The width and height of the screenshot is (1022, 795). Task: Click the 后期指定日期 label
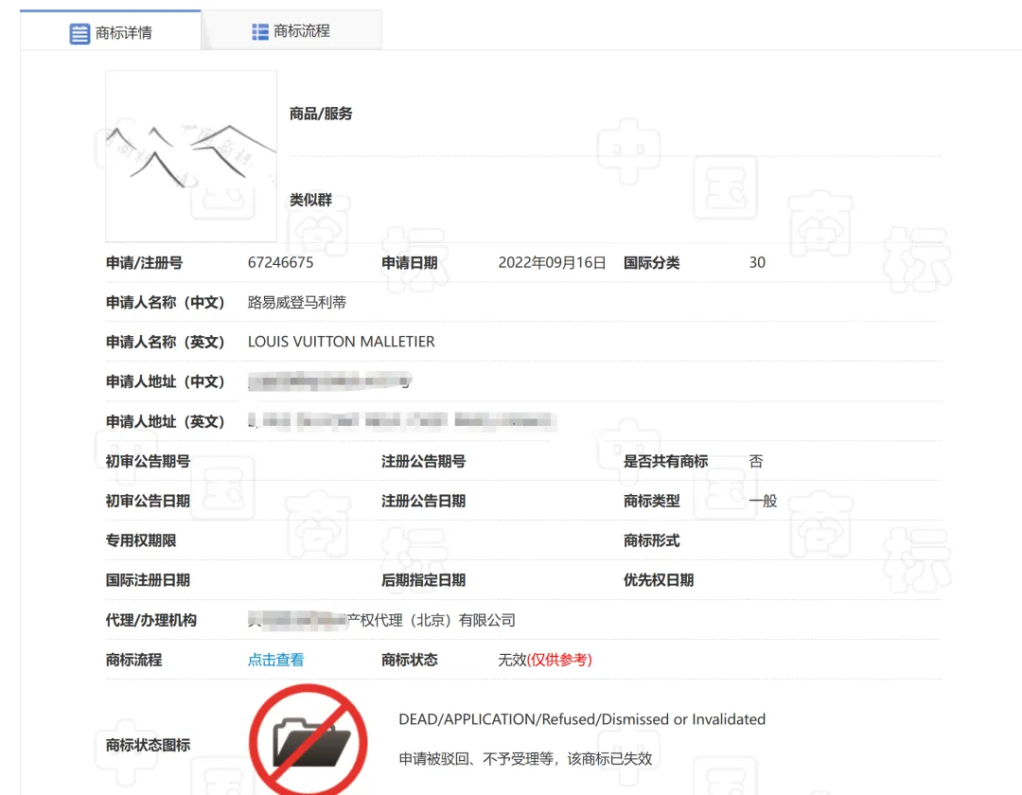click(424, 580)
